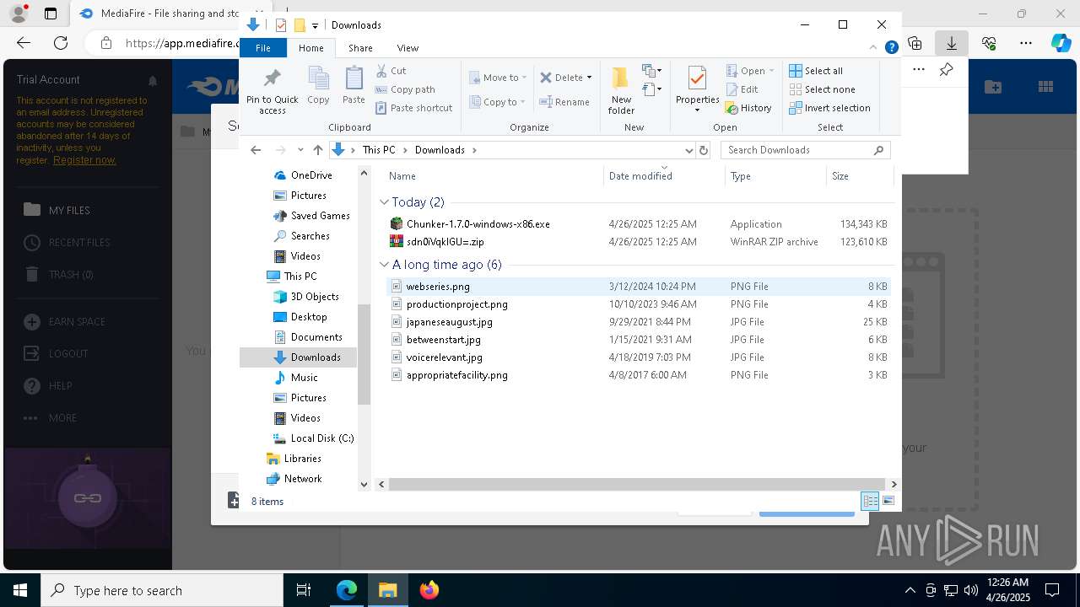The height and width of the screenshot is (607, 1080).
Task: Click the Cut scissors command
Action: [x=391, y=71]
